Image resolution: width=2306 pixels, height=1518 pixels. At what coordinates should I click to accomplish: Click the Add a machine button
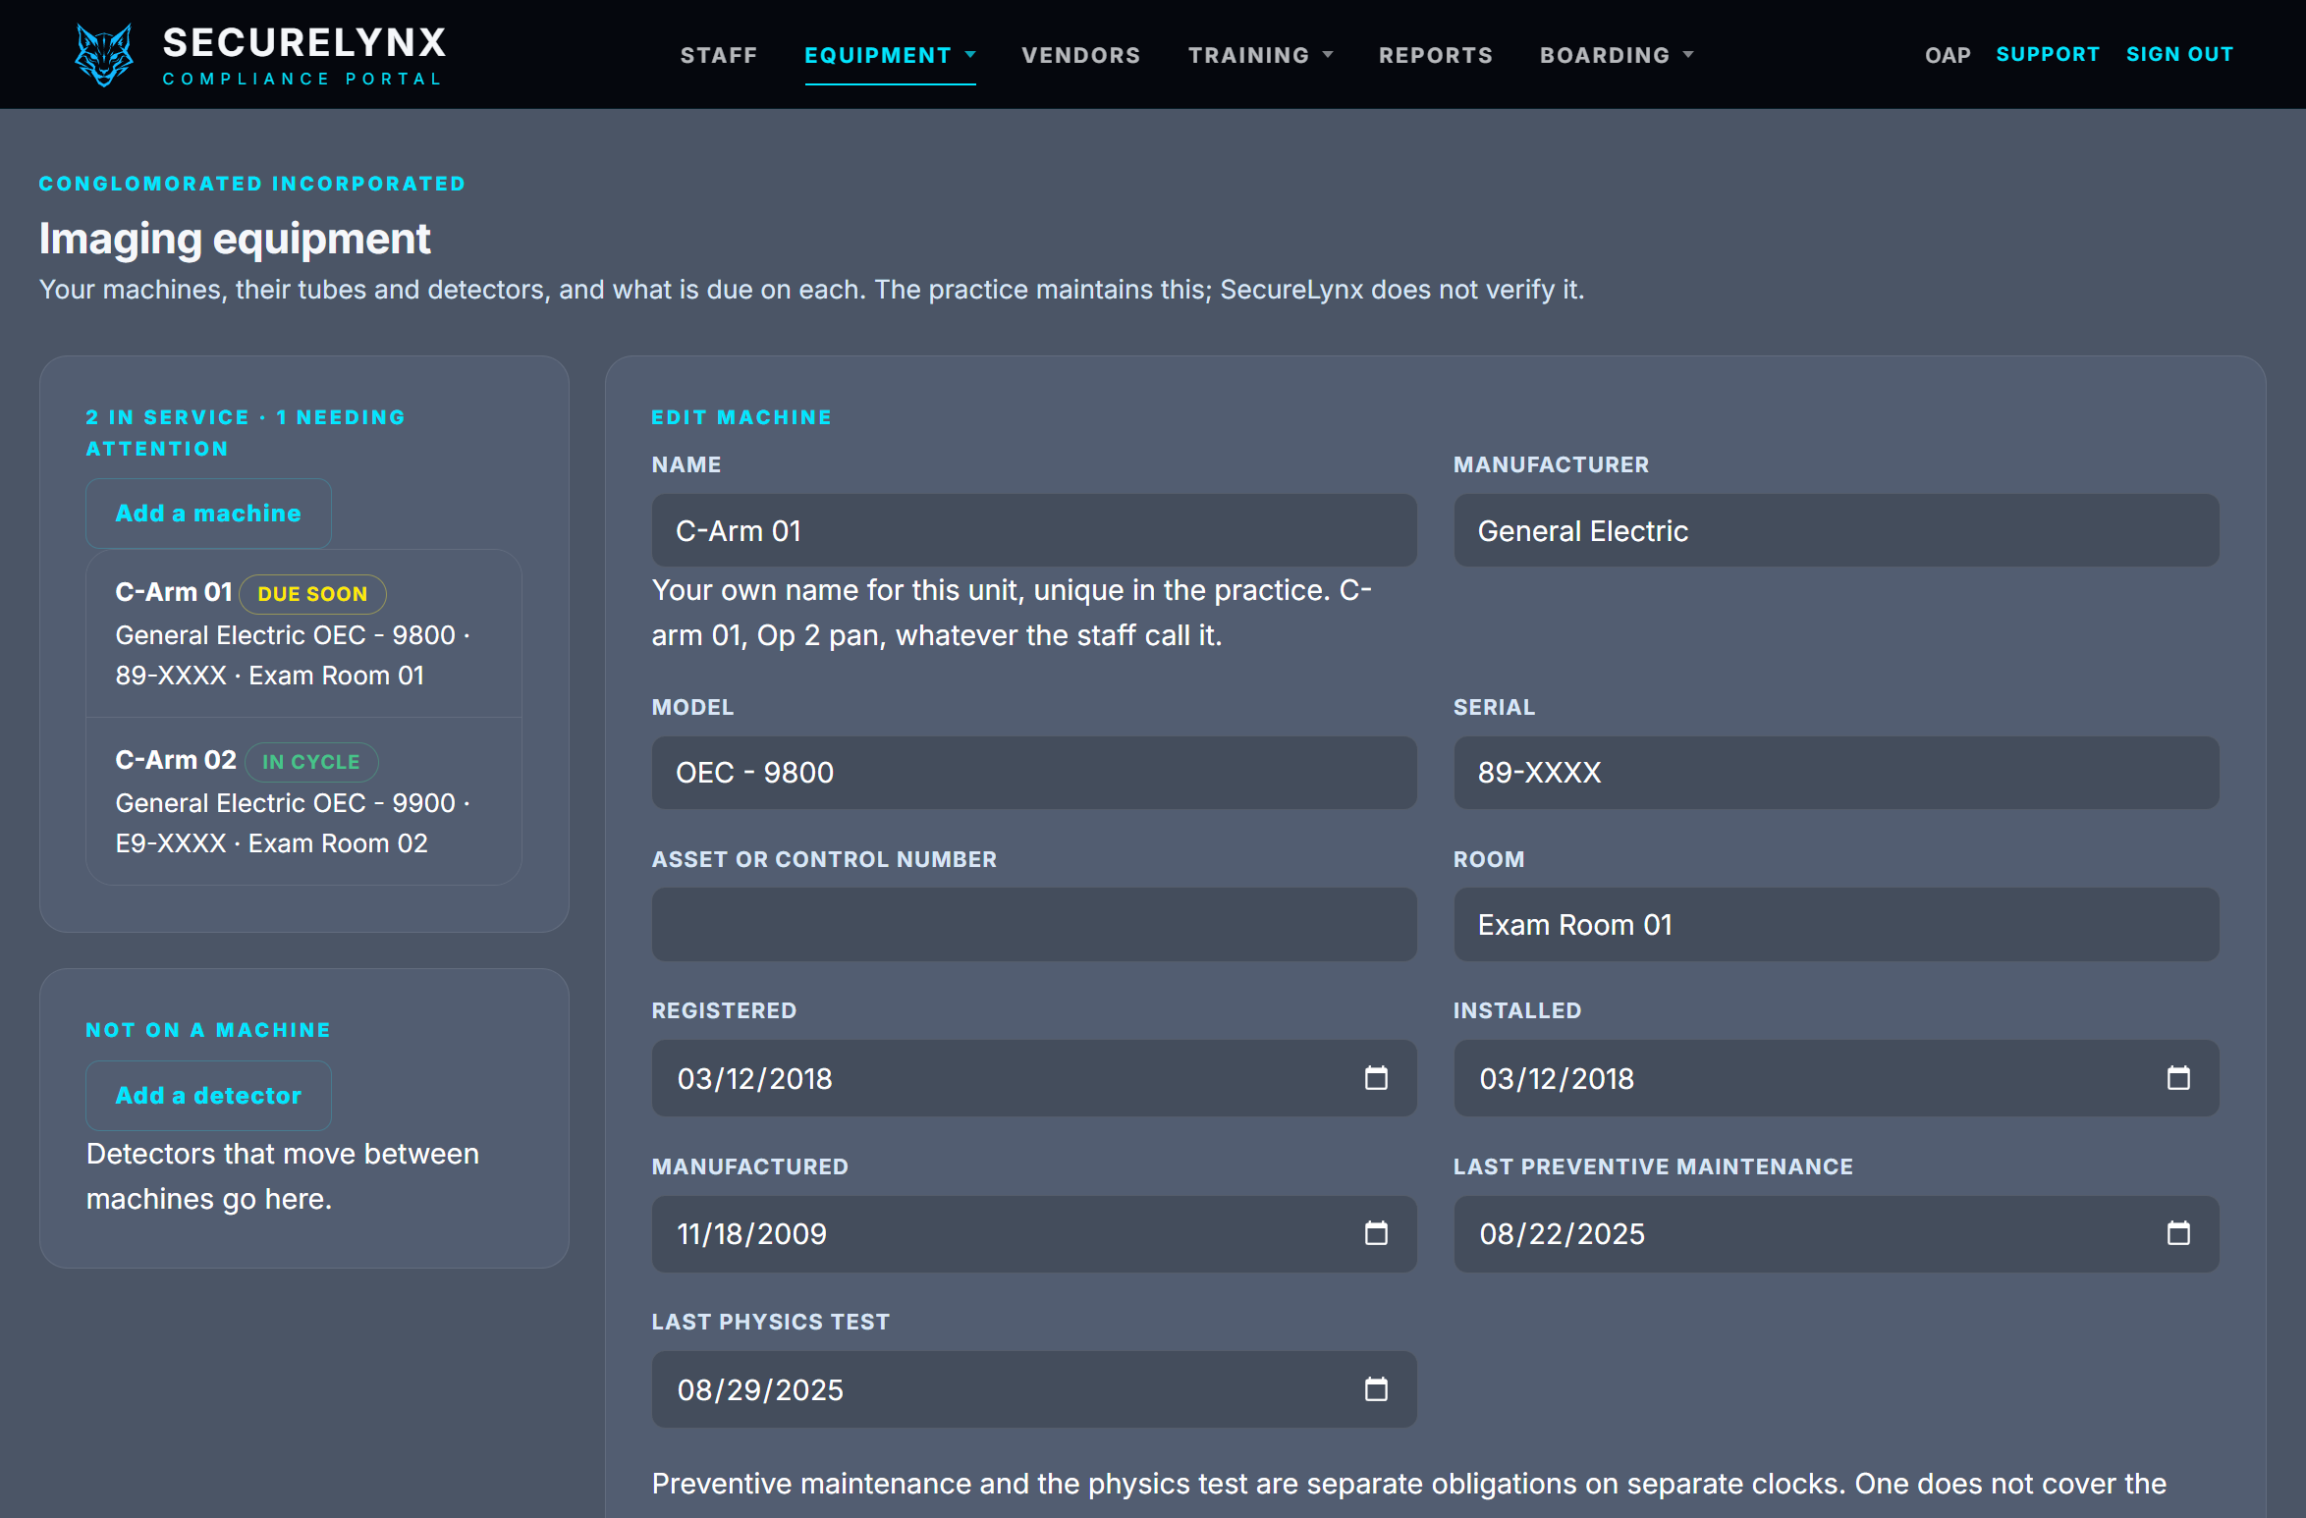[x=208, y=514]
